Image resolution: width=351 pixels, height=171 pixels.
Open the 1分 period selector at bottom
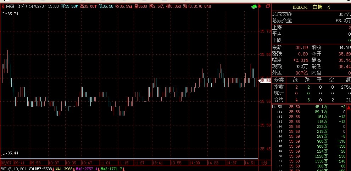click(x=263, y=163)
